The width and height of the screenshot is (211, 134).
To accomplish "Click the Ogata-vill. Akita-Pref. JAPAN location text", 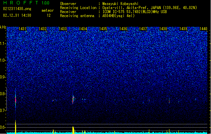I will 150,8.
